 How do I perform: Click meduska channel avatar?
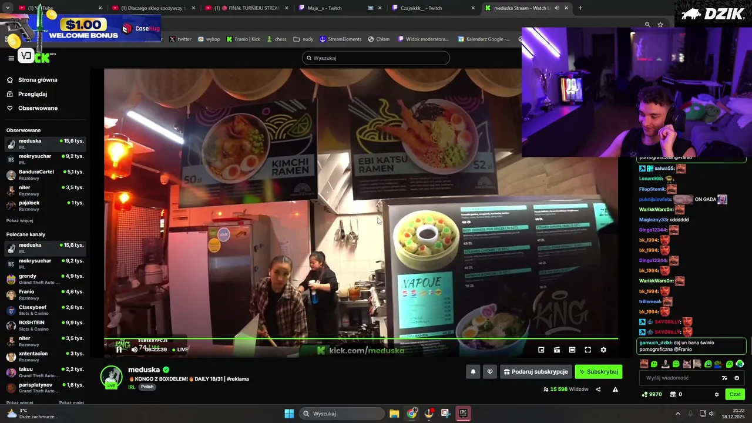pos(111,377)
